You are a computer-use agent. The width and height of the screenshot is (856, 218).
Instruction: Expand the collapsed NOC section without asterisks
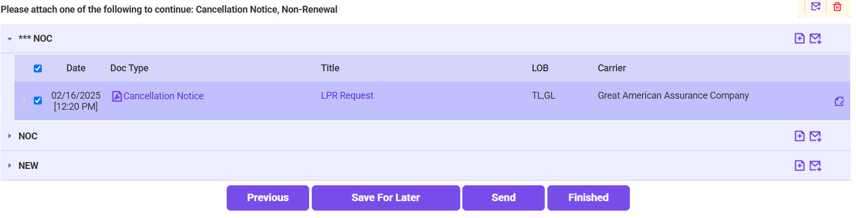point(10,136)
